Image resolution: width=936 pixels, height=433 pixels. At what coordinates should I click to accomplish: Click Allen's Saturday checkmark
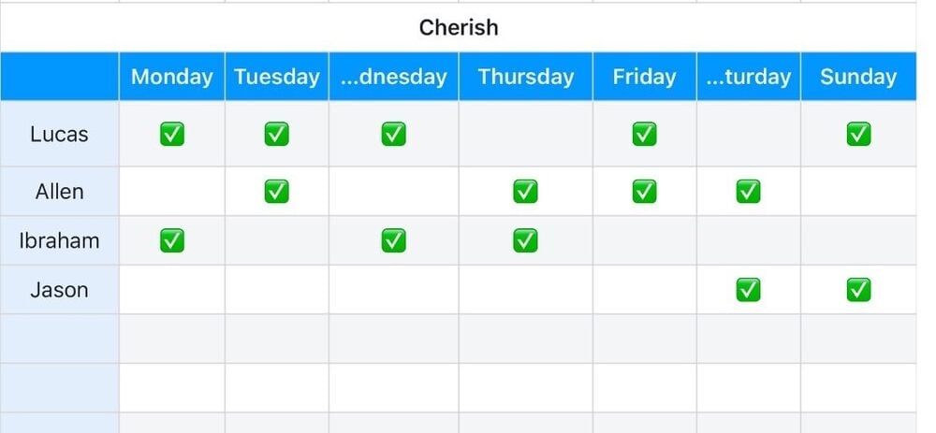click(x=748, y=192)
